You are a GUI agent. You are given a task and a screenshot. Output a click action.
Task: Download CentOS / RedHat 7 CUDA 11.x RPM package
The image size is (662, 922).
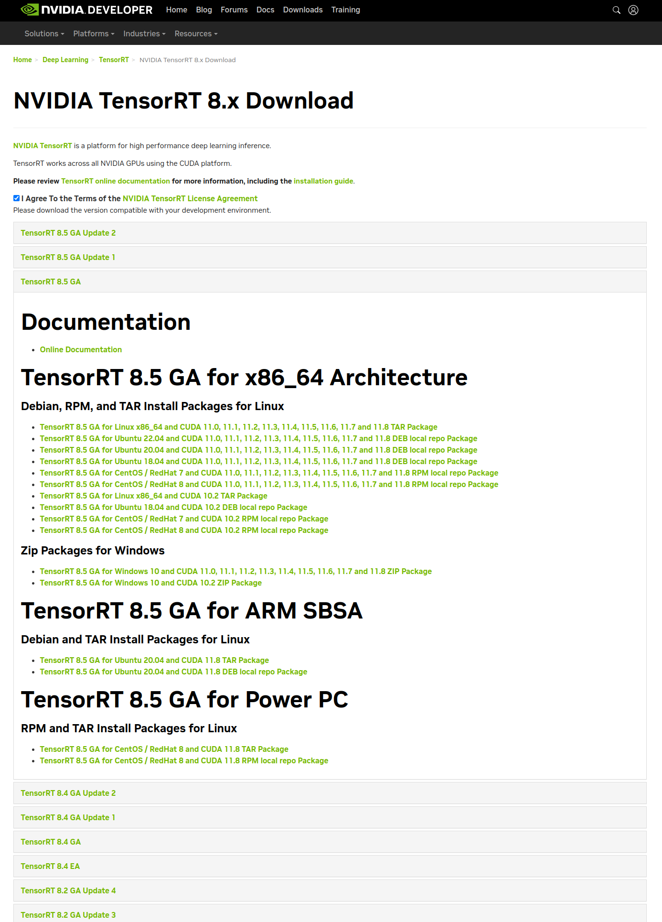(x=269, y=473)
